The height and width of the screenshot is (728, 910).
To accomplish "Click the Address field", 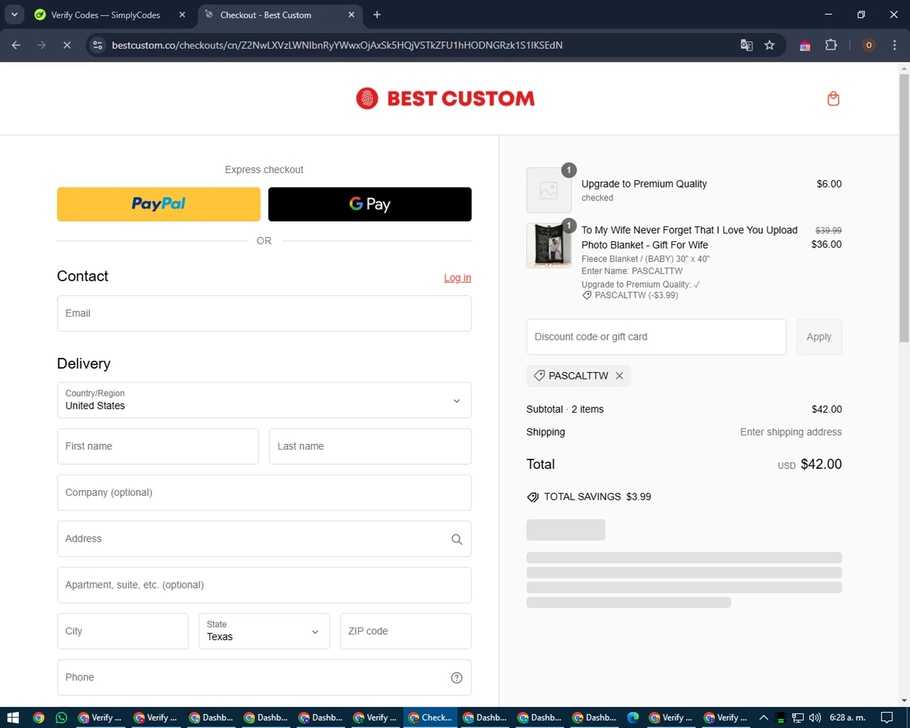I will point(264,539).
